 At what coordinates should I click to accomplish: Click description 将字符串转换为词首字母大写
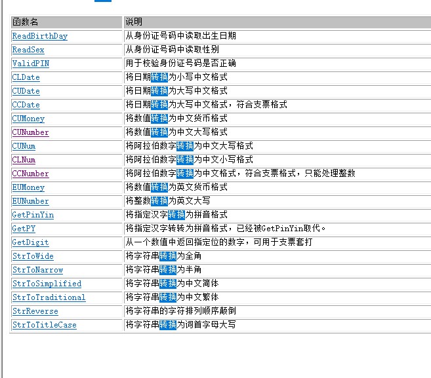click(x=181, y=324)
